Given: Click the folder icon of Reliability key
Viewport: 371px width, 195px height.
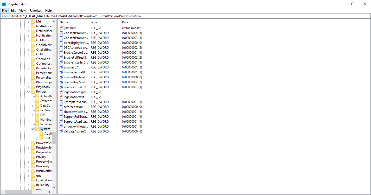Looking at the screenshot, I should point(33,185).
